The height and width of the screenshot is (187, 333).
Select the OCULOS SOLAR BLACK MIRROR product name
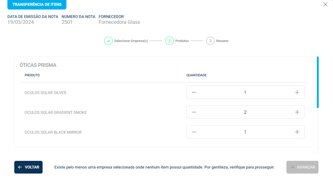[53, 132]
